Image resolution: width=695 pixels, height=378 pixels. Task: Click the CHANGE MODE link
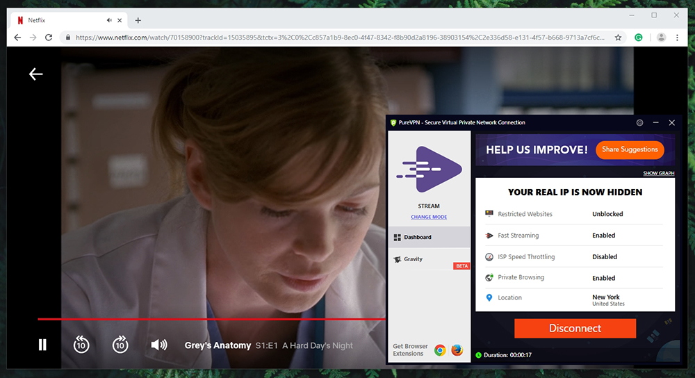coord(429,217)
